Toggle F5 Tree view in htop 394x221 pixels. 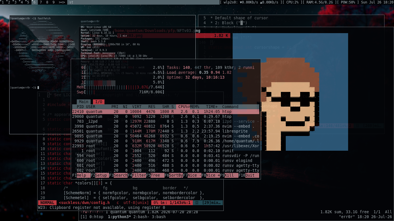coord(155,175)
